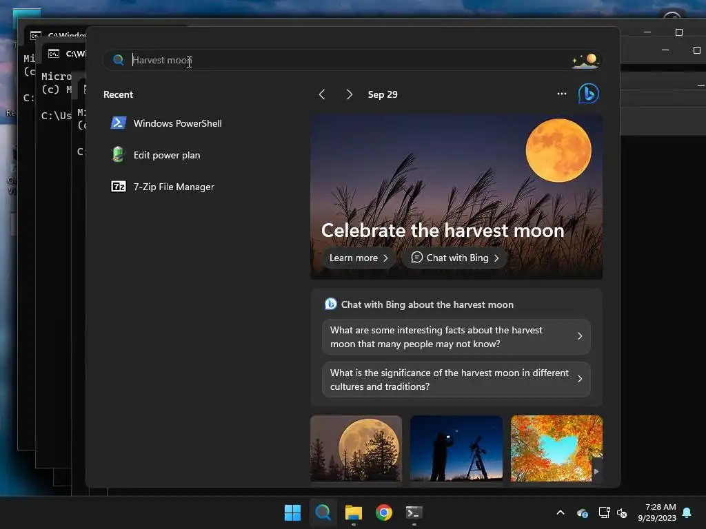Screen dimensions: 706x529
Task: Click the 7z icon in Recent list
Action: (x=119, y=186)
